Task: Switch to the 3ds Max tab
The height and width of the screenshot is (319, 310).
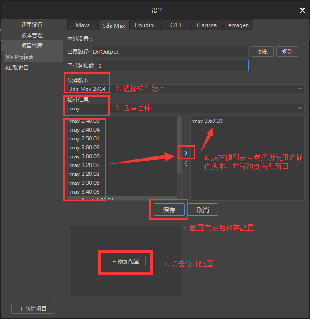Action: 114,25
